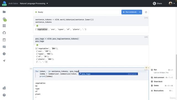
Task: Open the Terminal sidebar icon
Action: (x=4, y=40)
